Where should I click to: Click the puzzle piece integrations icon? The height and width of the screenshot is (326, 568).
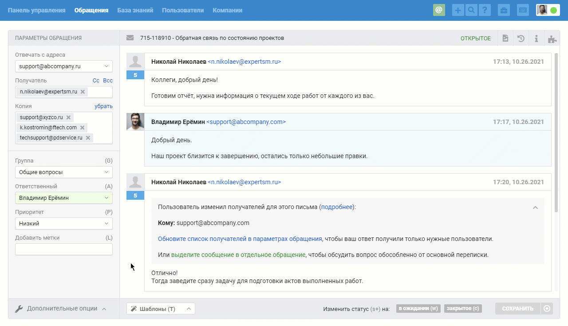coord(552,39)
